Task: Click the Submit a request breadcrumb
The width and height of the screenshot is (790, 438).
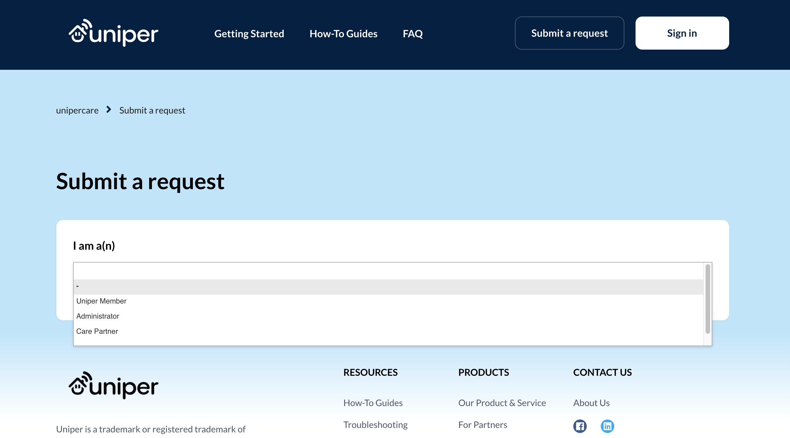Action: click(x=152, y=110)
